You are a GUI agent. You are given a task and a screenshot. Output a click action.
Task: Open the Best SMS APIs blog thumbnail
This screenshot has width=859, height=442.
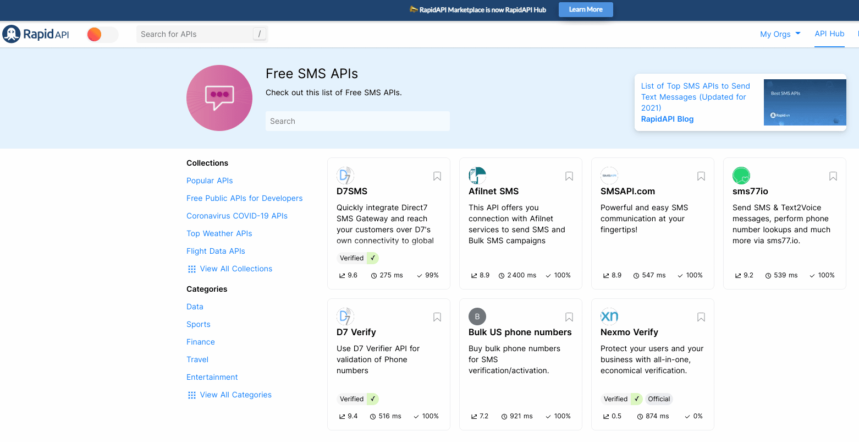pos(805,102)
